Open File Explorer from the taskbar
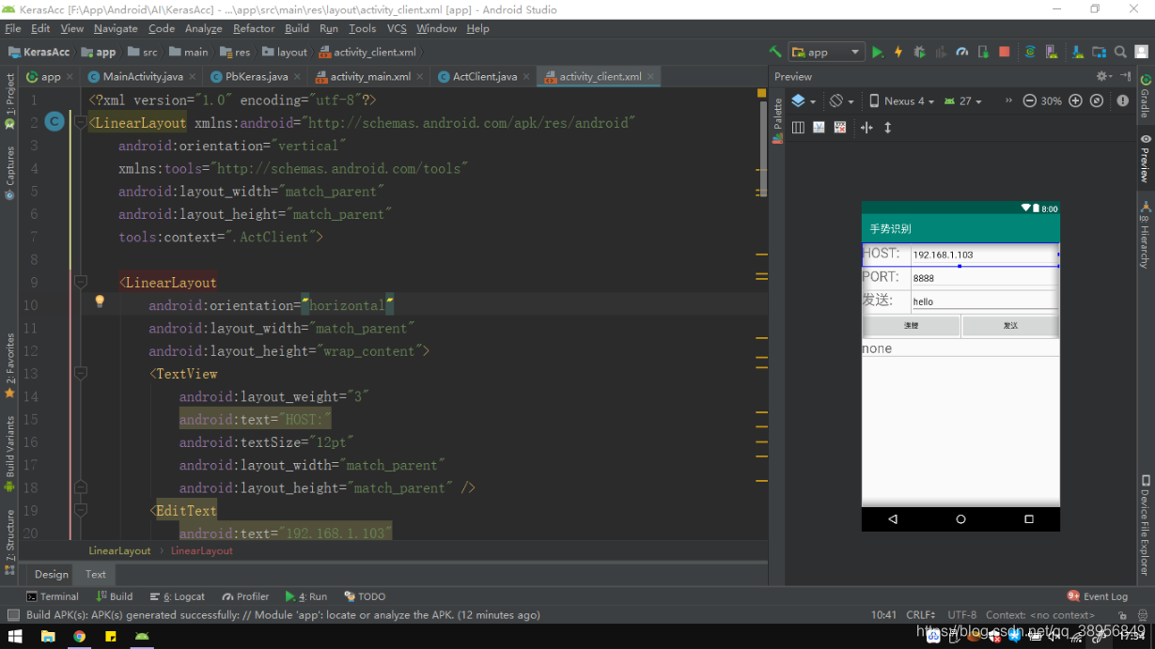Screen dimensions: 1155x649 tap(48, 636)
